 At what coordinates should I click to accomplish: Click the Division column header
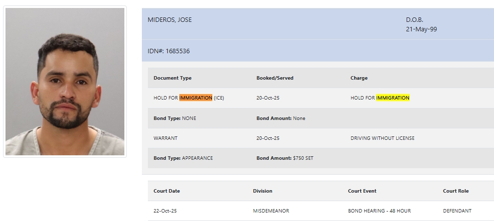coord(263,191)
